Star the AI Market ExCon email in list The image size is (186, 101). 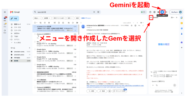75,30
